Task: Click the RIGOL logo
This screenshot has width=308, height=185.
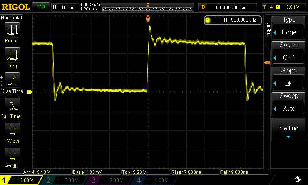Action: coord(15,7)
